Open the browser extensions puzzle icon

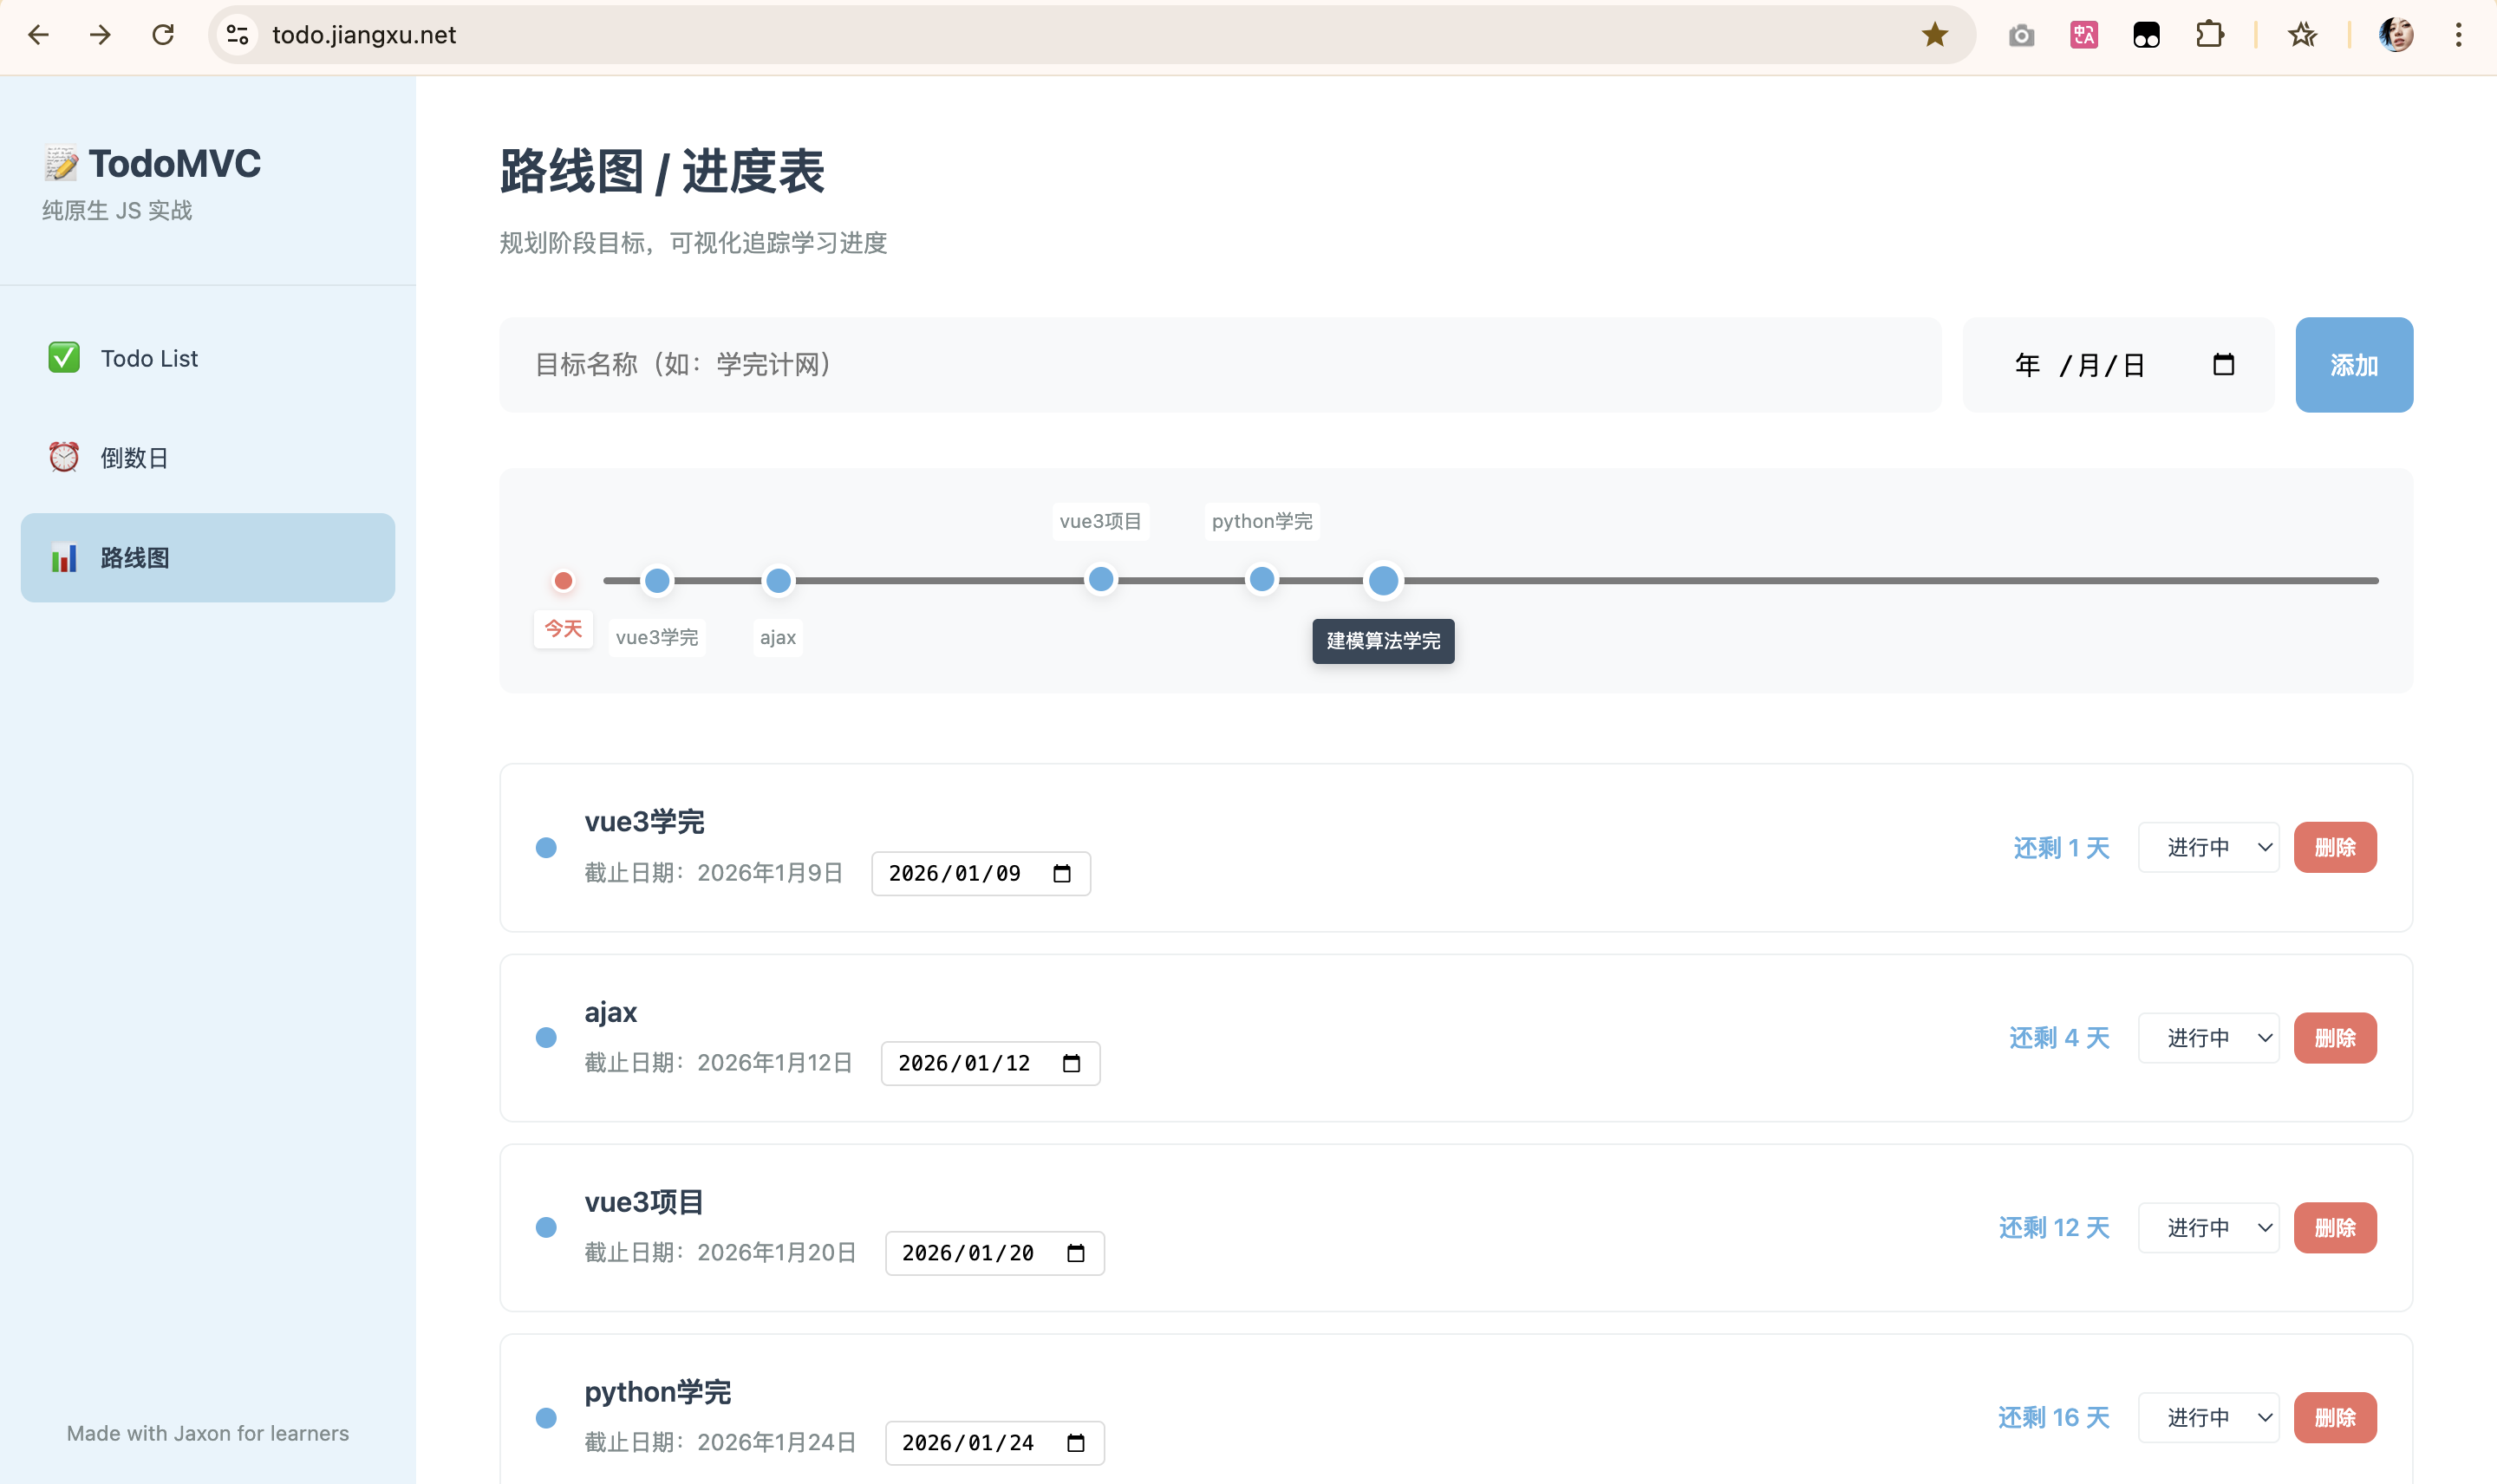point(2208,34)
